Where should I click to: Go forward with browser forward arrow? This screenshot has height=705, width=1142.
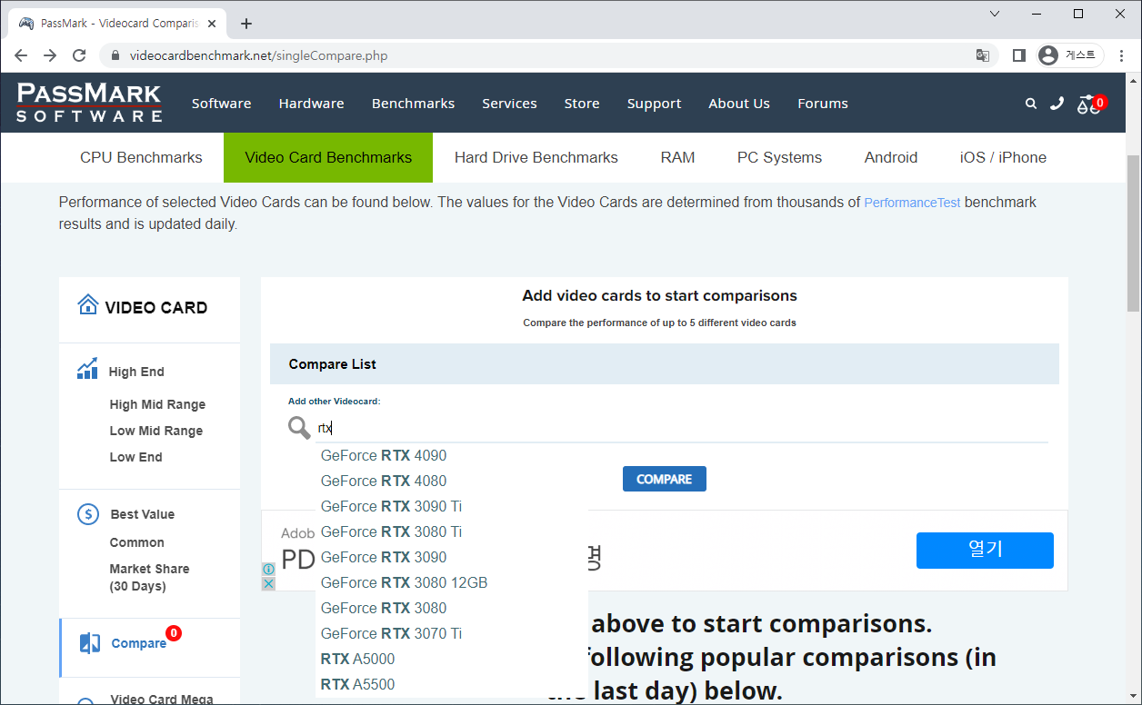coord(50,55)
